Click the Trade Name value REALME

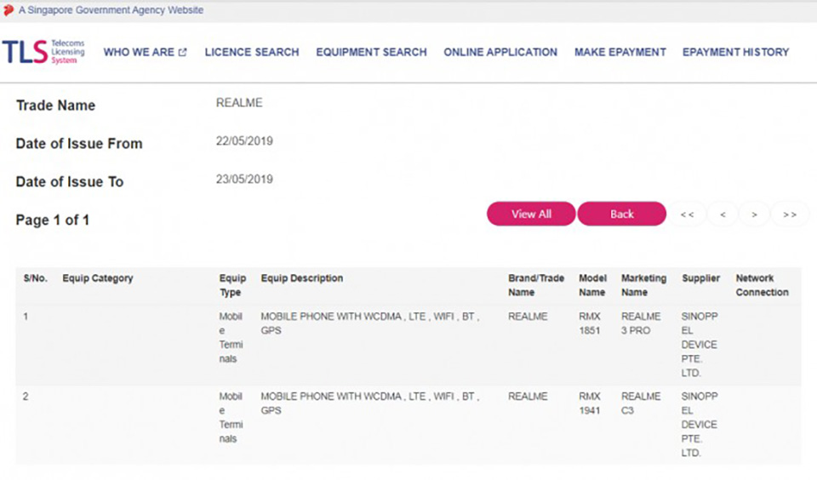pyautogui.click(x=239, y=103)
